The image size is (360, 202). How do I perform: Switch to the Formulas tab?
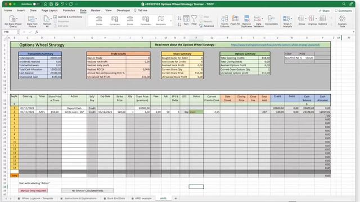[69, 11]
